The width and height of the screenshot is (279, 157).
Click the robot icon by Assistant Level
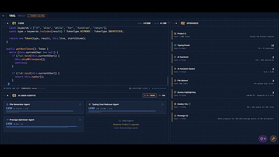[x=130, y=88]
